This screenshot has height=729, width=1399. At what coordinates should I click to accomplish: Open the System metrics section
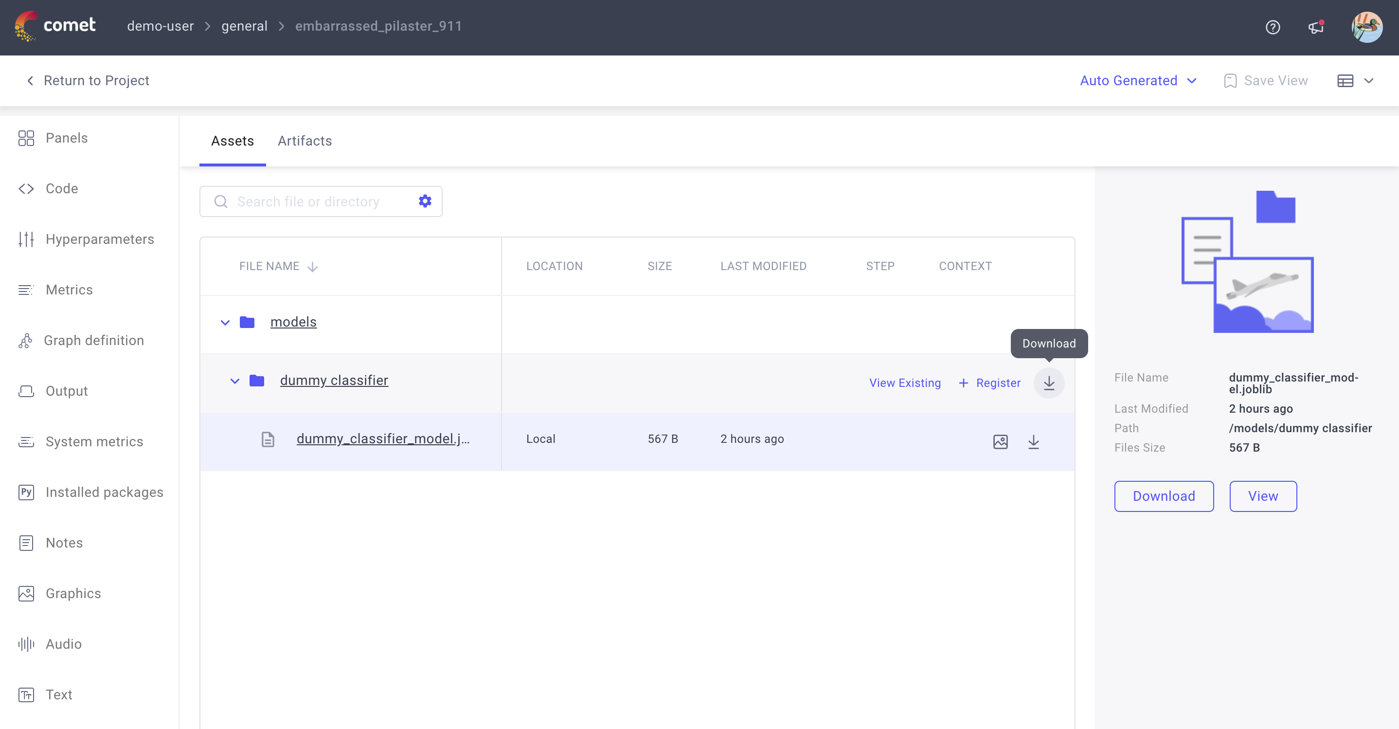(x=94, y=442)
